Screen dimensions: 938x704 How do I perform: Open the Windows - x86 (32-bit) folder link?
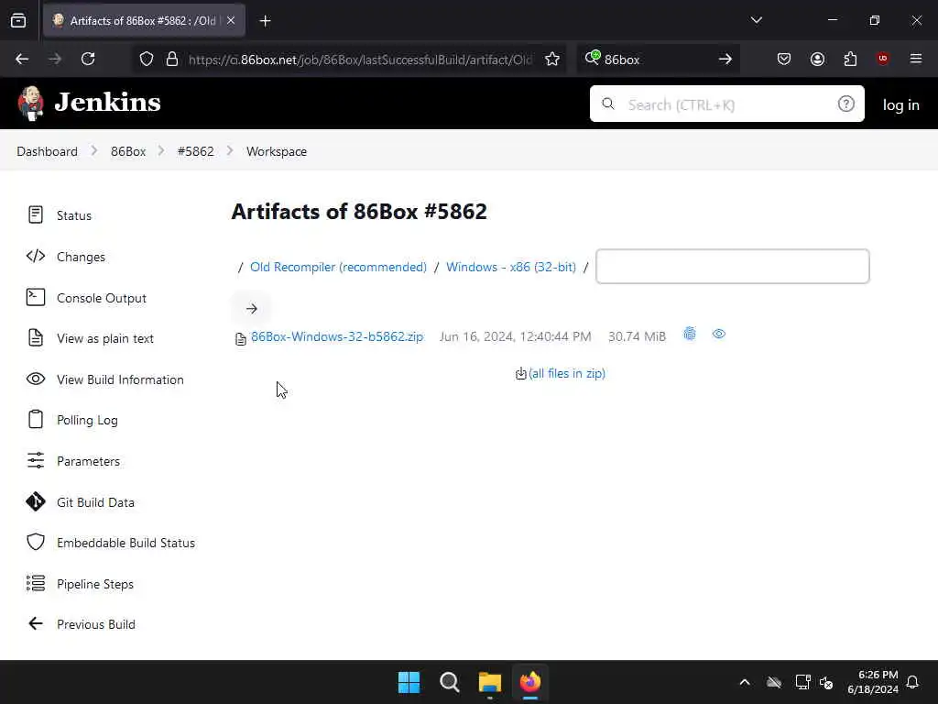[511, 267]
